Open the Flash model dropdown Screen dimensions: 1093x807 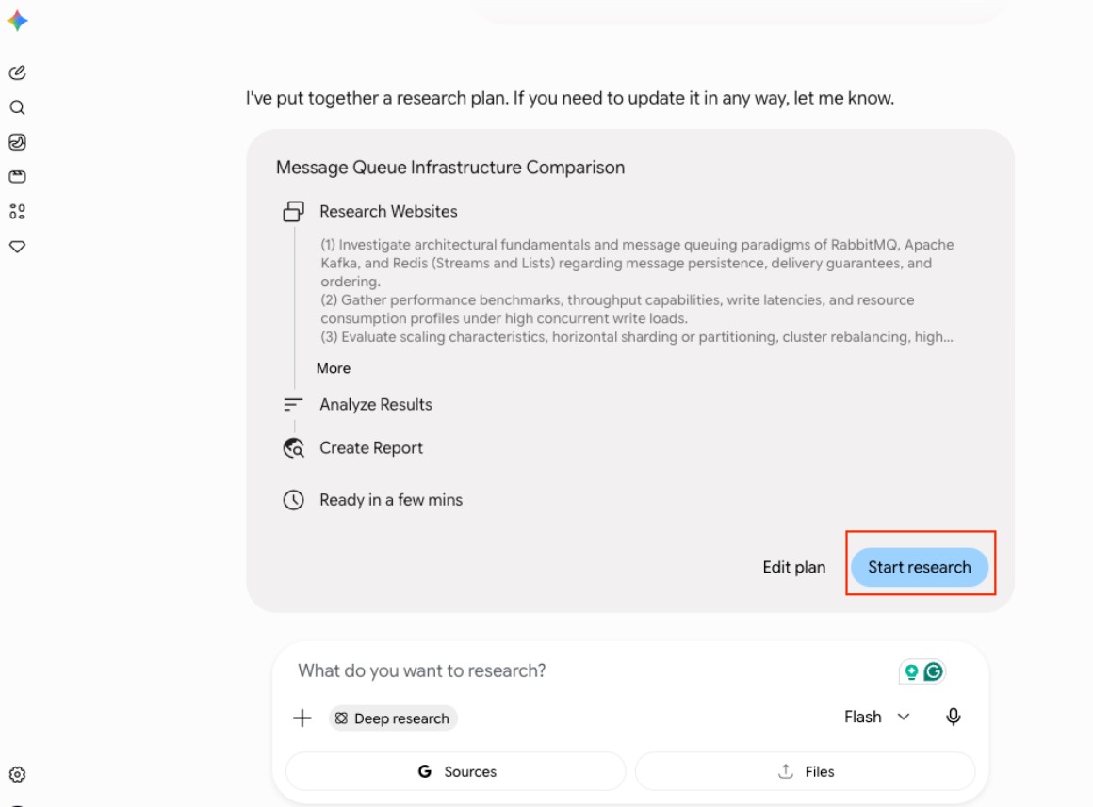point(876,718)
